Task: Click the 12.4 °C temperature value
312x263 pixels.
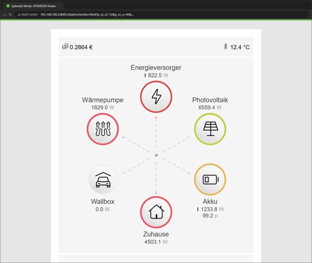Action: click(240, 47)
